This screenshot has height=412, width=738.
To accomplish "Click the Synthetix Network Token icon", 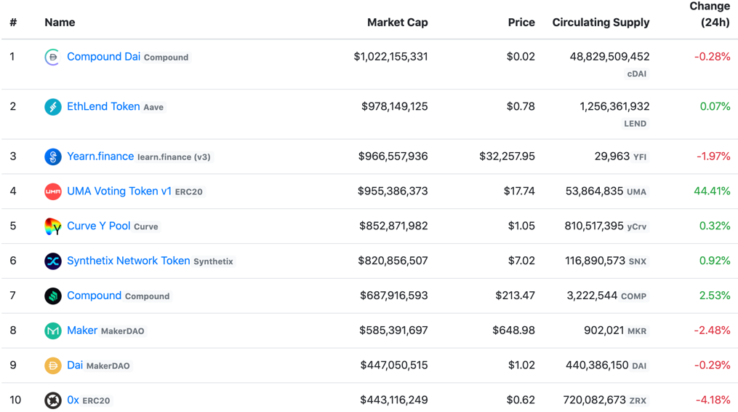I will point(52,261).
